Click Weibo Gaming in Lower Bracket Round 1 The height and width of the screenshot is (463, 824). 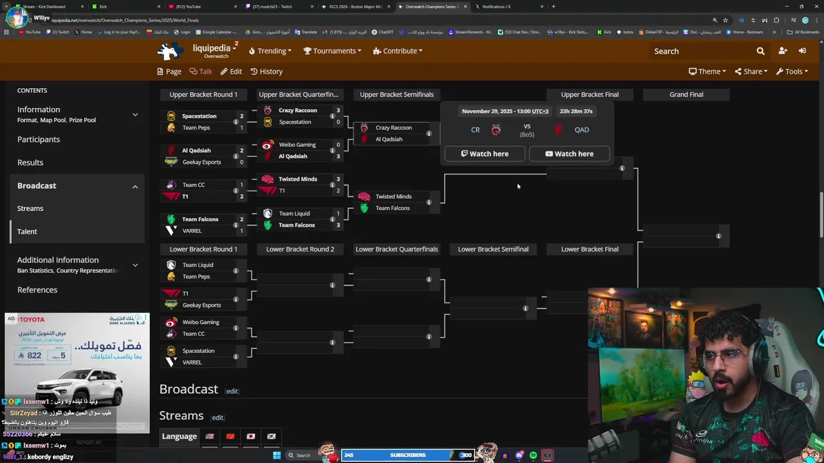click(x=201, y=322)
